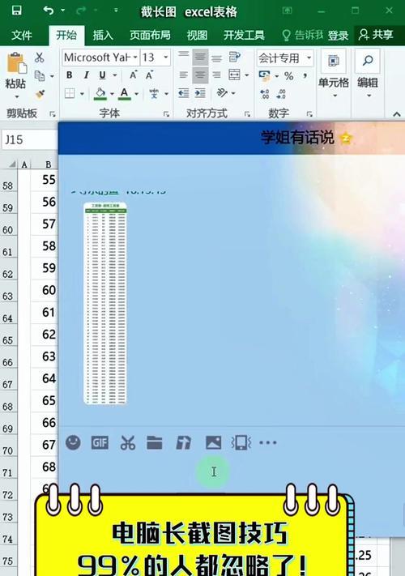Decrease indent in alignment group

184,93
